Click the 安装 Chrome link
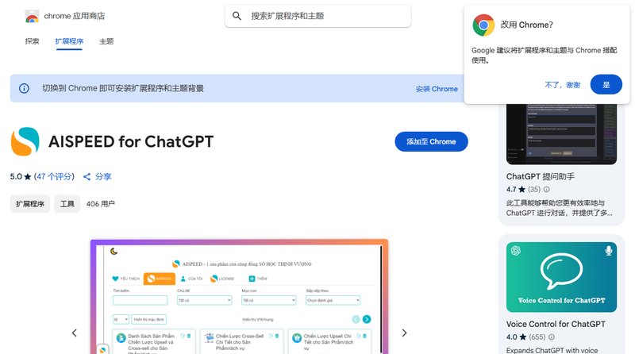The image size is (635, 354). (437, 89)
